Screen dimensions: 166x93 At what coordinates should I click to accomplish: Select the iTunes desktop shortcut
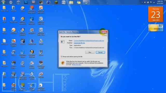point(13,53)
